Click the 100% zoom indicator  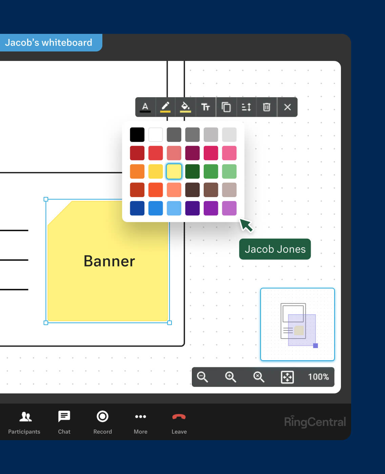tap(318, 377)
